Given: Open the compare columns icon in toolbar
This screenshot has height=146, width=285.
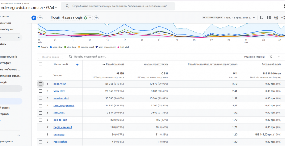Looking at the screenshot, I should click(x=269, y=18).
